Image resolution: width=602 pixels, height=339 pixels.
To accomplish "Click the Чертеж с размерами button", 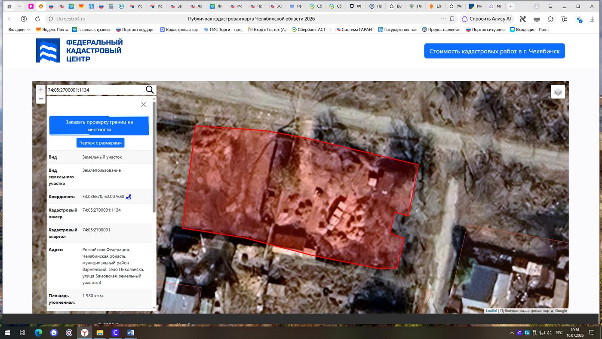I will pos(101,143).
